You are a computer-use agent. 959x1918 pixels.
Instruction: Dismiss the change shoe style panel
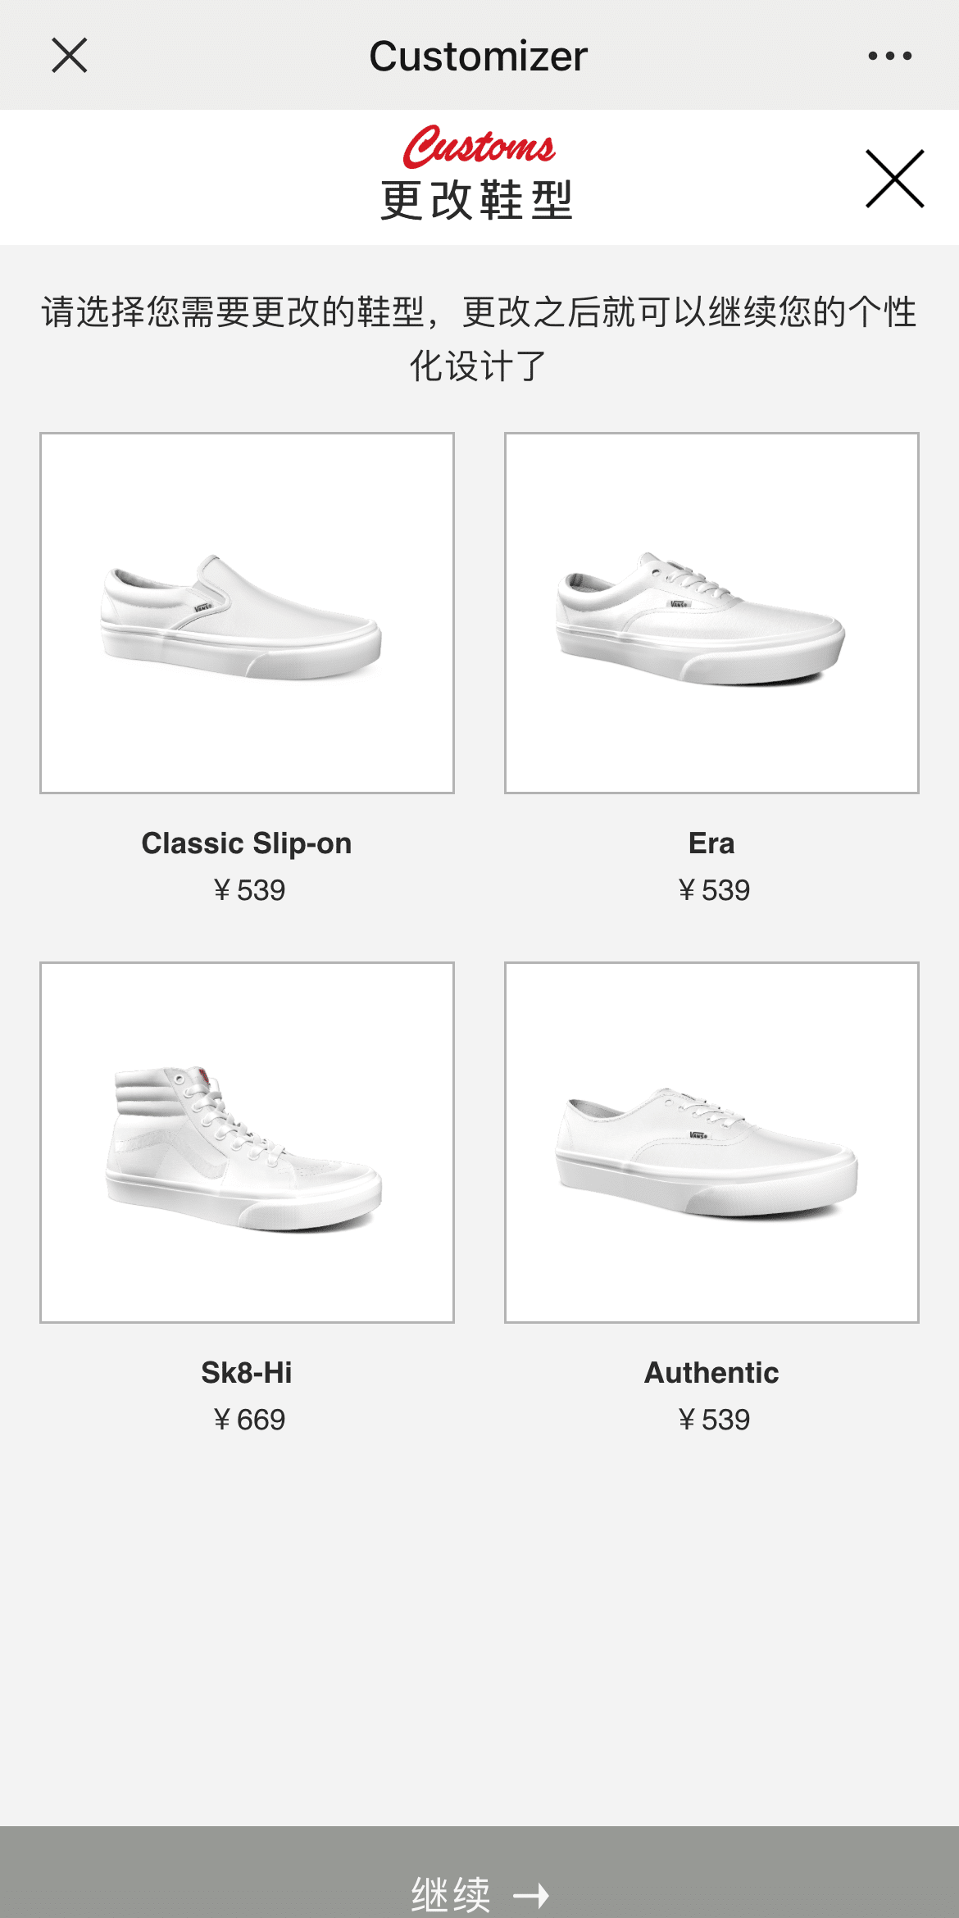[894, 179]
